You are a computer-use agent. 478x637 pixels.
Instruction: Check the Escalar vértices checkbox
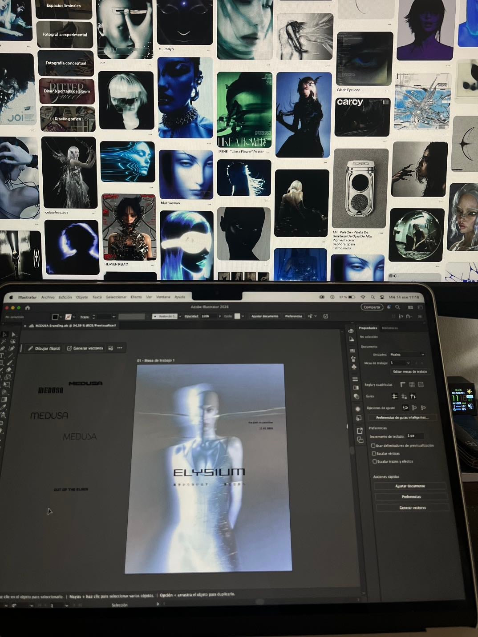tap(374, 453)
